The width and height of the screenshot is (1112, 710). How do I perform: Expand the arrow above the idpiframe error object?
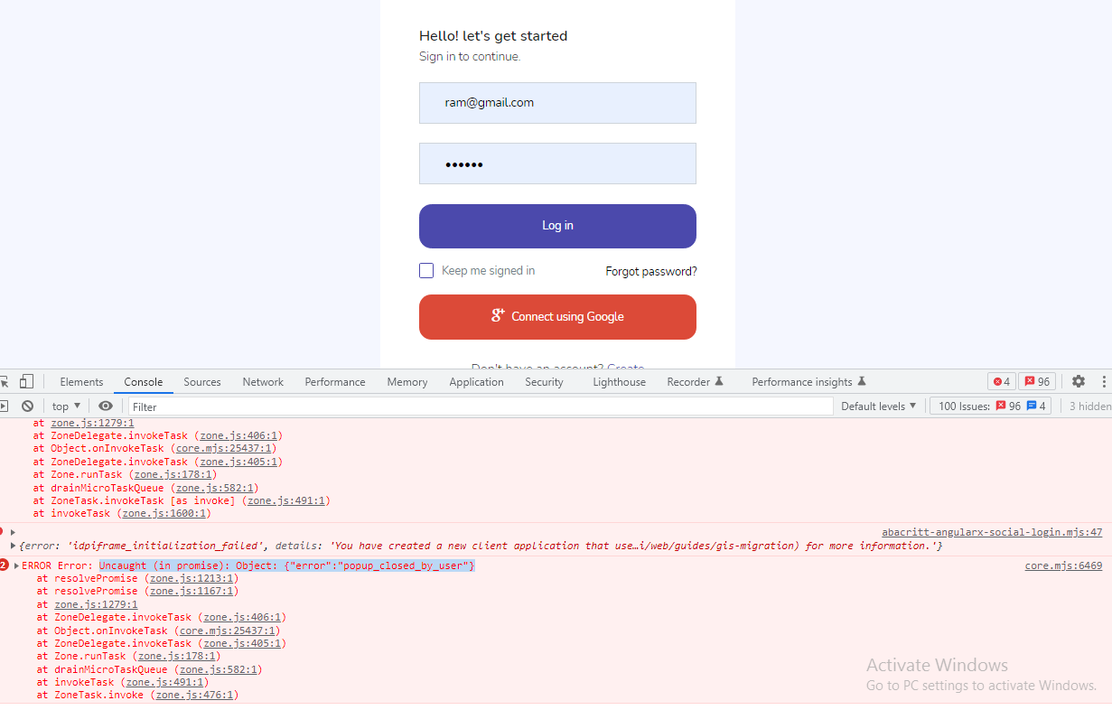click(14, 533)
